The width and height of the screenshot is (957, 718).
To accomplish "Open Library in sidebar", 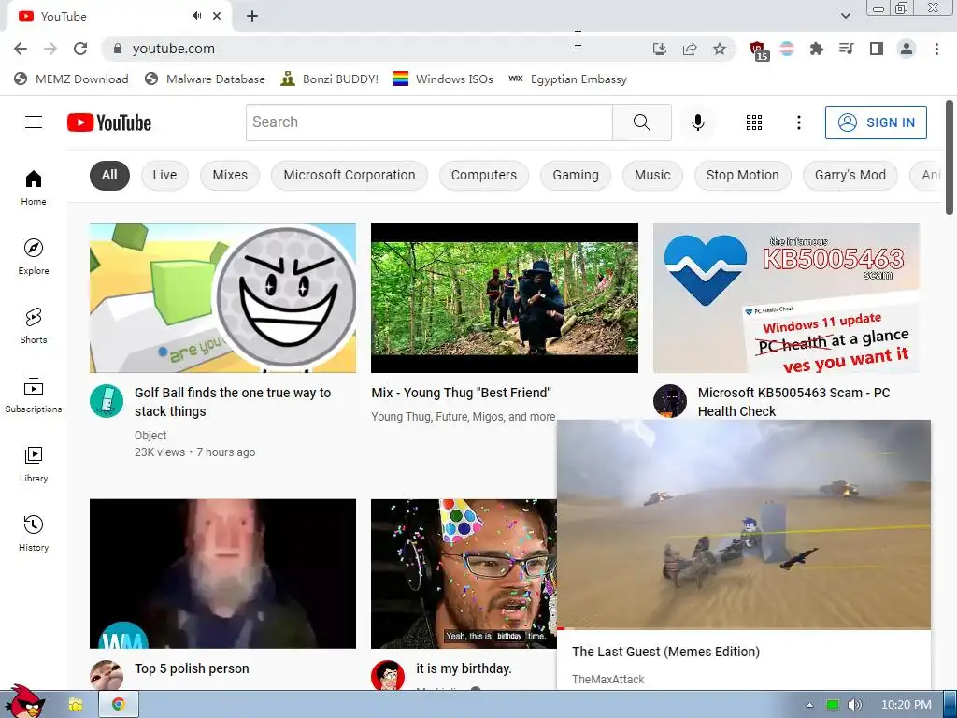I will (x=34, y=465).
